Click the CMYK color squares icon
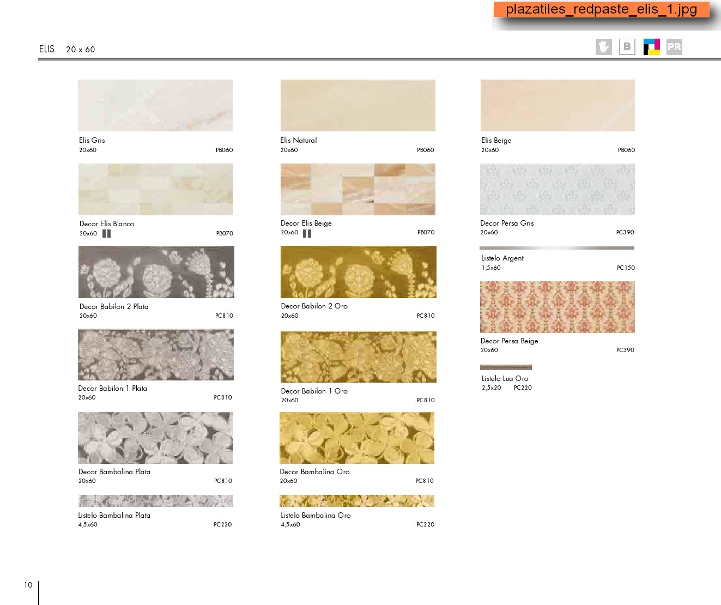Image resolution: width=721 pixels, height=605 pixels. tap(652, 47)
